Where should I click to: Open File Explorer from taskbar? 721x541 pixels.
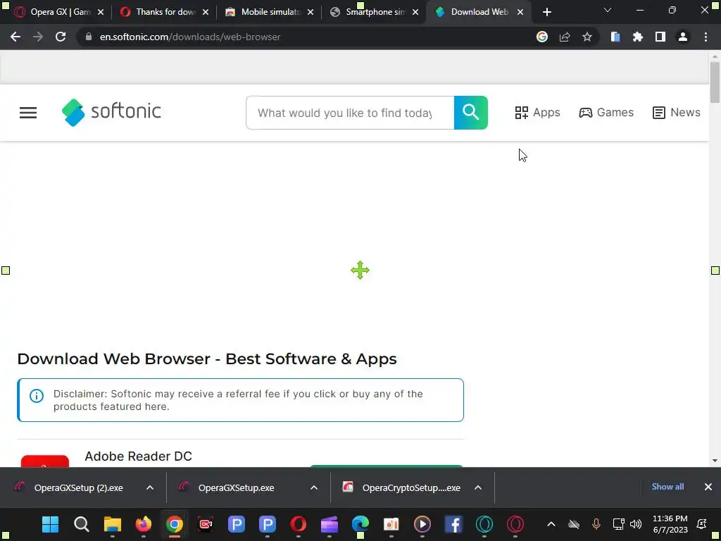(112, 524)
